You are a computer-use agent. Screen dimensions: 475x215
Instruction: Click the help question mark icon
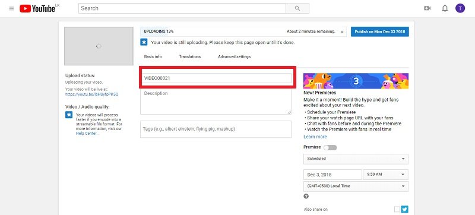(306, 196)
